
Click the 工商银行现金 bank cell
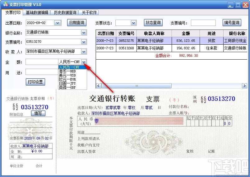point(235,41)
